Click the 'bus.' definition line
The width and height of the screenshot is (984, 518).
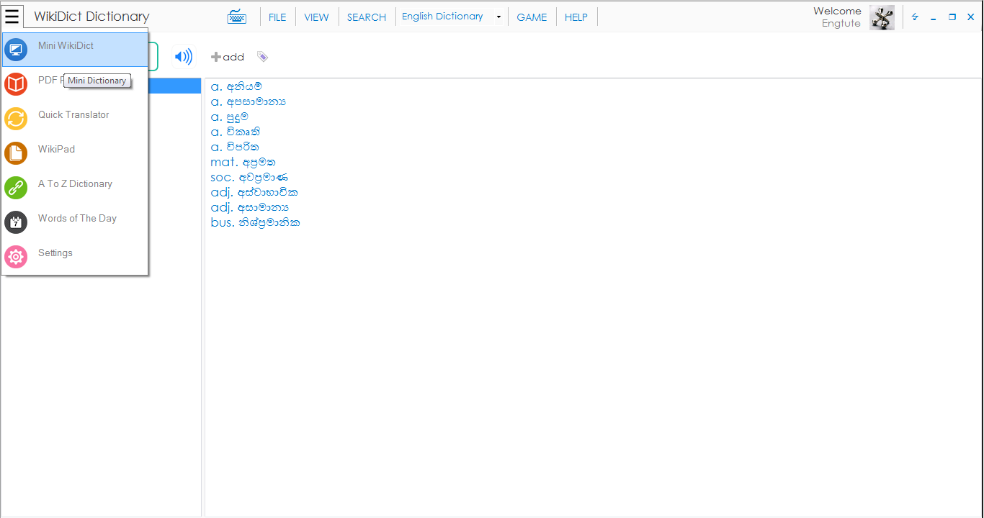[255, 222]
